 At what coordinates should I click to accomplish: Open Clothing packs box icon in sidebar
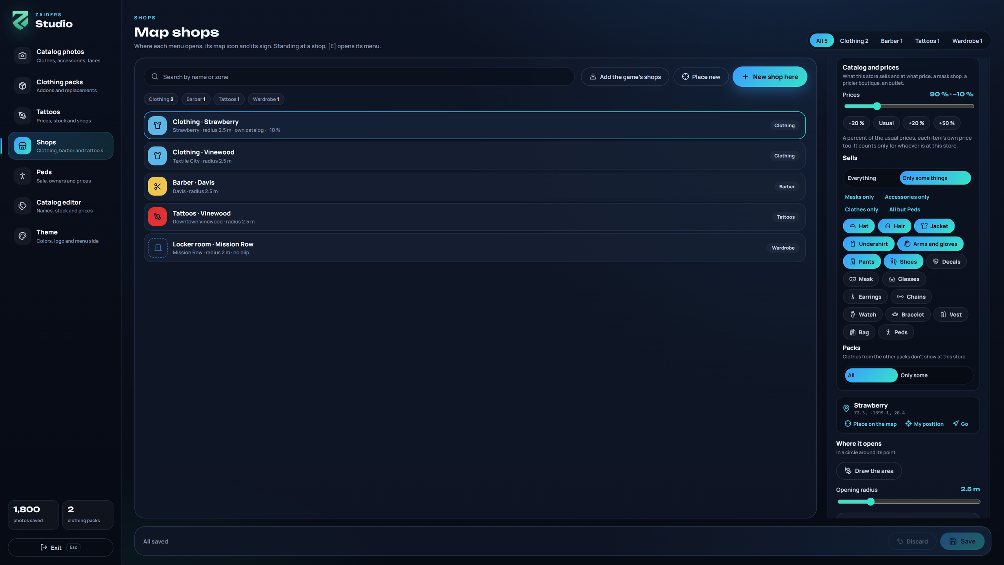click(x=22, y=86)
